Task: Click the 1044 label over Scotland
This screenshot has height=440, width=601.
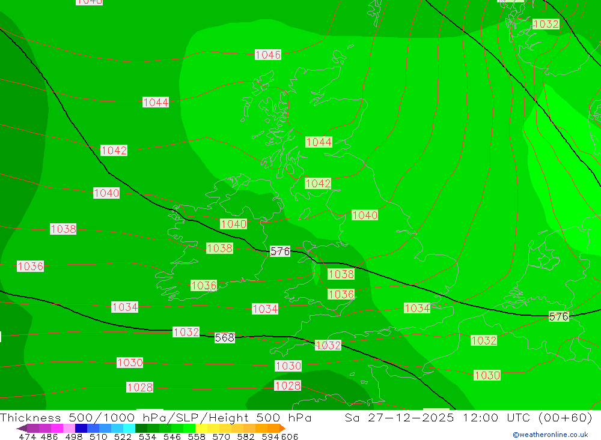Action: 319,142
